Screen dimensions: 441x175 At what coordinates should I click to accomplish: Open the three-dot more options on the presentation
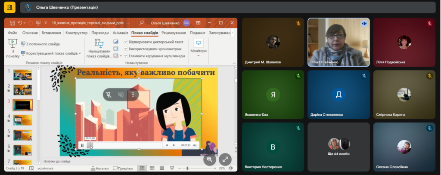(x=133, y=95)
